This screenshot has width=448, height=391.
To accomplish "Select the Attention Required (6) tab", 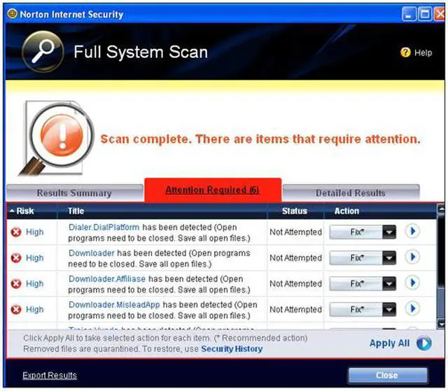I will [x=212, y=190].
